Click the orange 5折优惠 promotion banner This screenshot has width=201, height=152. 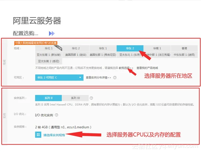[36, 43]
